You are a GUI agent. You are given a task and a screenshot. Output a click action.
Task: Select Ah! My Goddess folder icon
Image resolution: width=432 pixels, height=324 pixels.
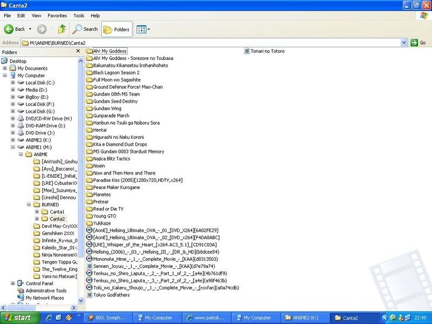pyautogui.click(x=89, y=51)
